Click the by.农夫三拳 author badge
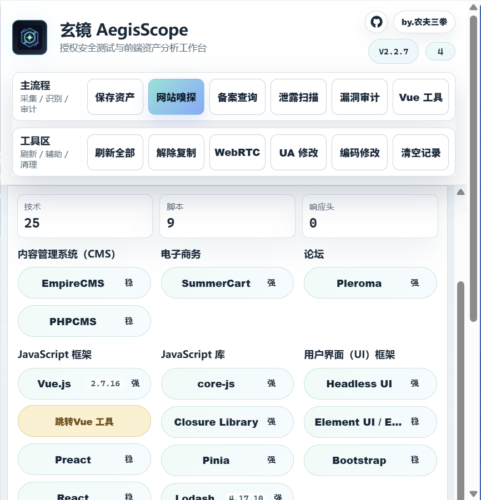The width and height of the screenshot is (481, 500). [x=424, y=22]
